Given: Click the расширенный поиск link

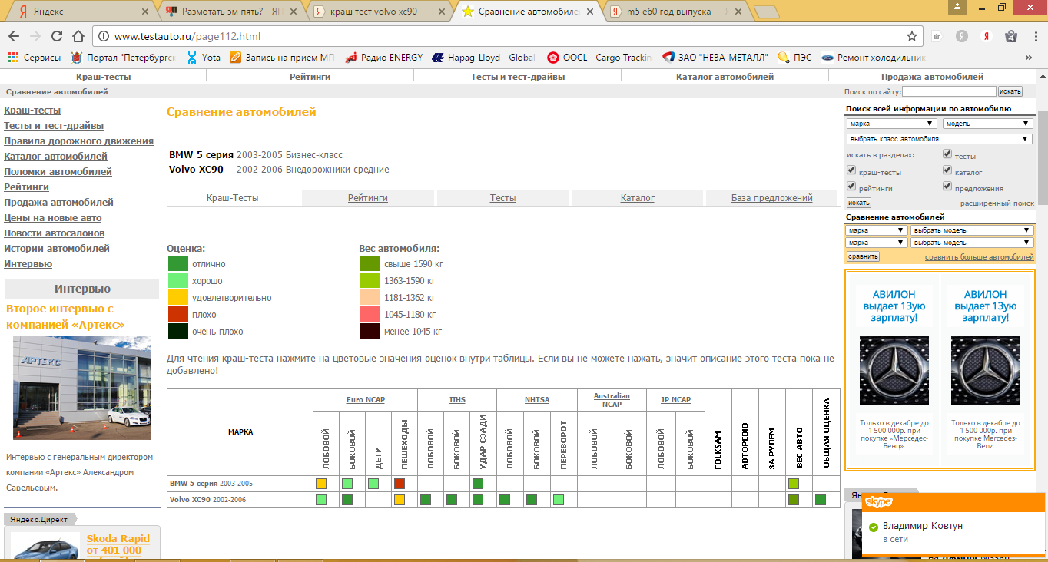Looking at the screenshot, I should [x=997, y=203].
